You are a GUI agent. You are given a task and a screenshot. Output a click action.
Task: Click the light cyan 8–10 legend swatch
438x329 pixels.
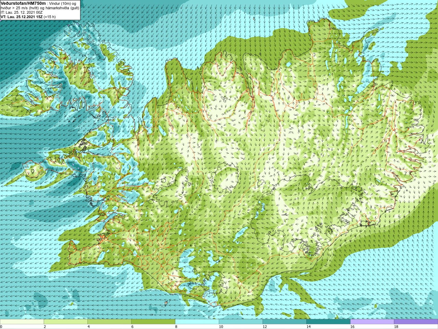[197, 322]
